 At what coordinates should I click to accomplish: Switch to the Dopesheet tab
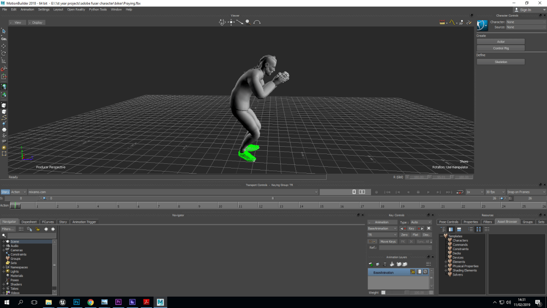[28, 222]
